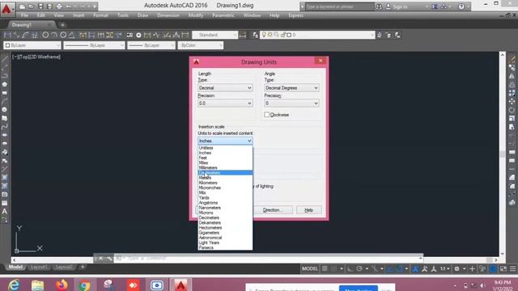The width and height of the screenshot is (518, 291).
Task: Click the Workspace Switching gear icon
Action: pos(456,269)
